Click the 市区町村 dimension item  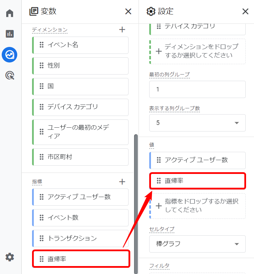pos(80,157)
